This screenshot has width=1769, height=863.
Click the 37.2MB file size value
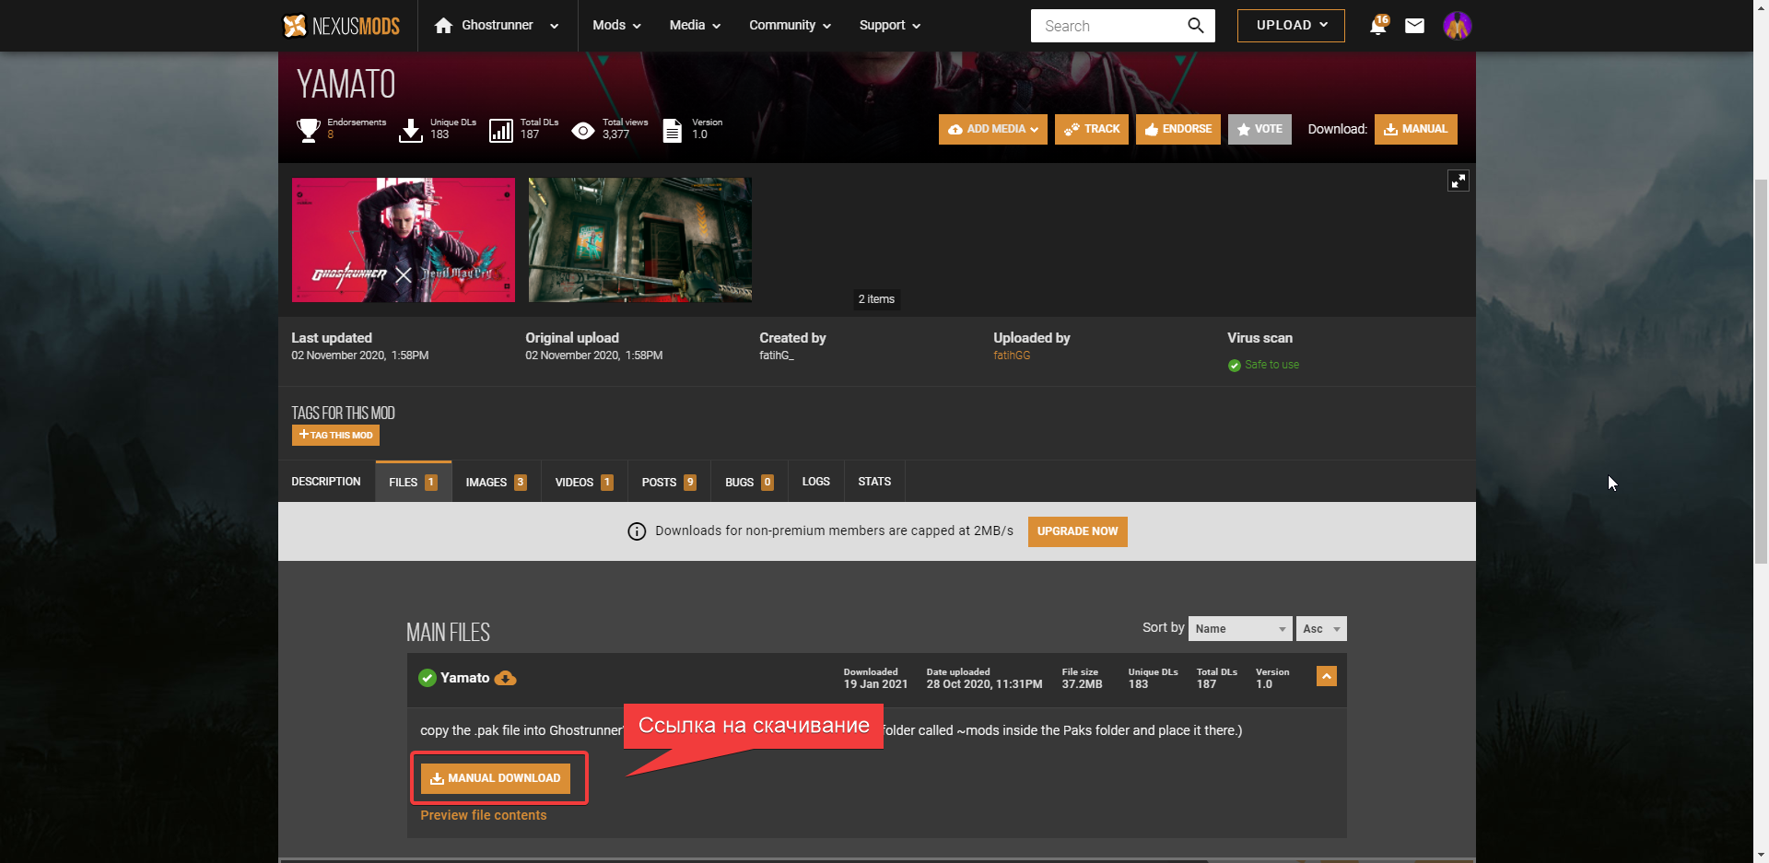point(1082,684)
